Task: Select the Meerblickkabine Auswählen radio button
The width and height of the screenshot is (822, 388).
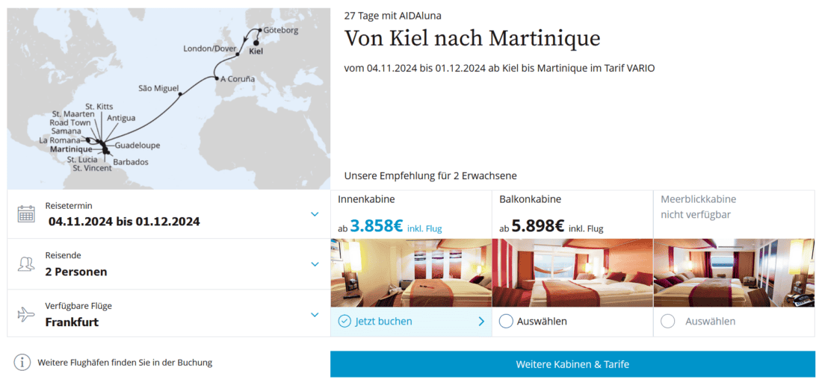Action: (x=668, y=322)
